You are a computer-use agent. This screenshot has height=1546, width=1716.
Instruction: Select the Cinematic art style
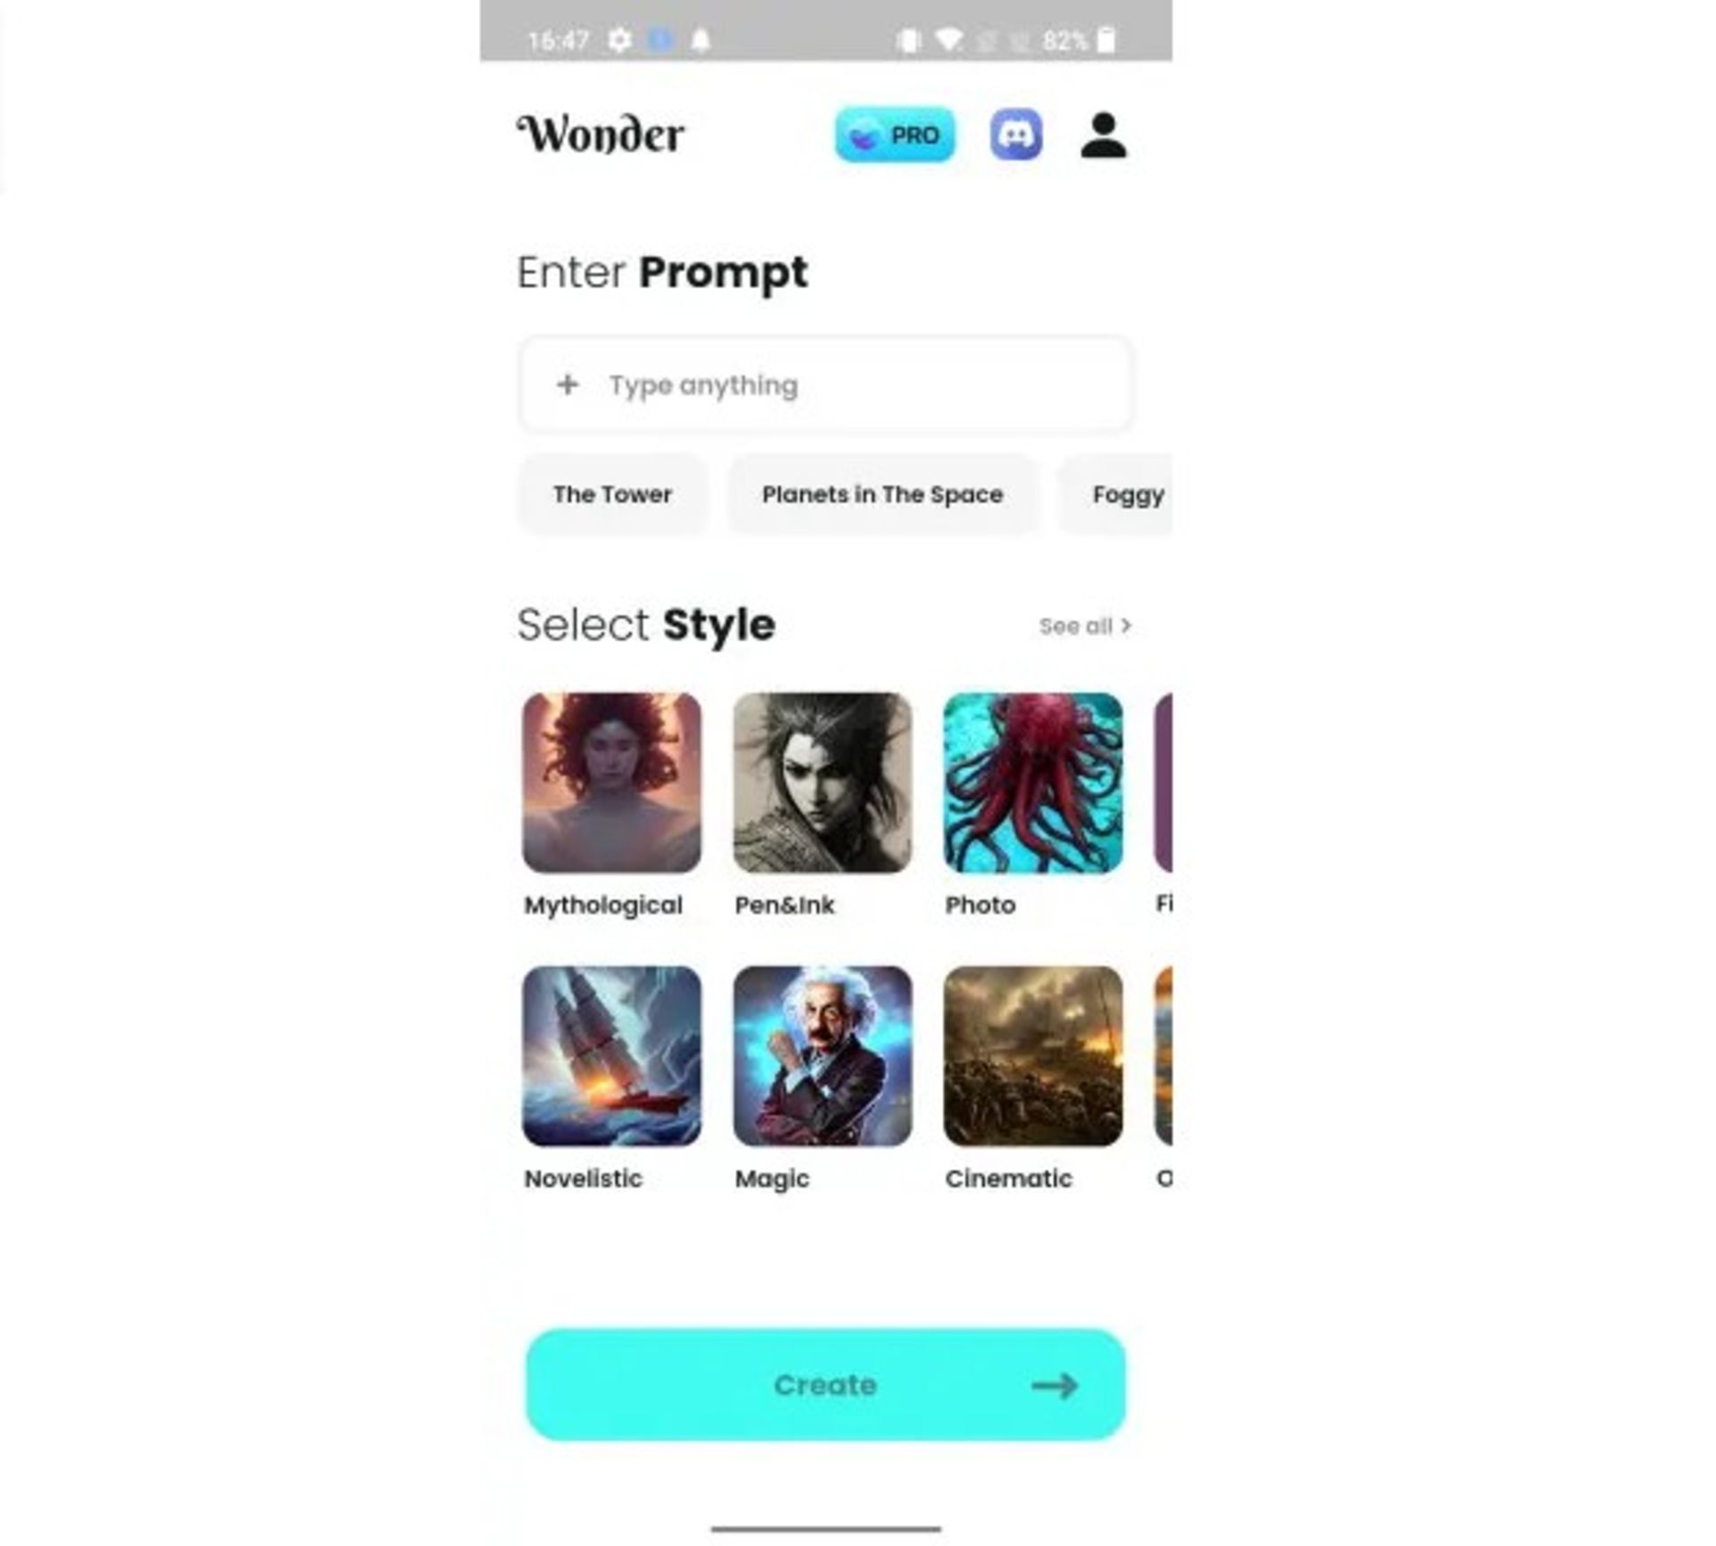point(1031,1055)
